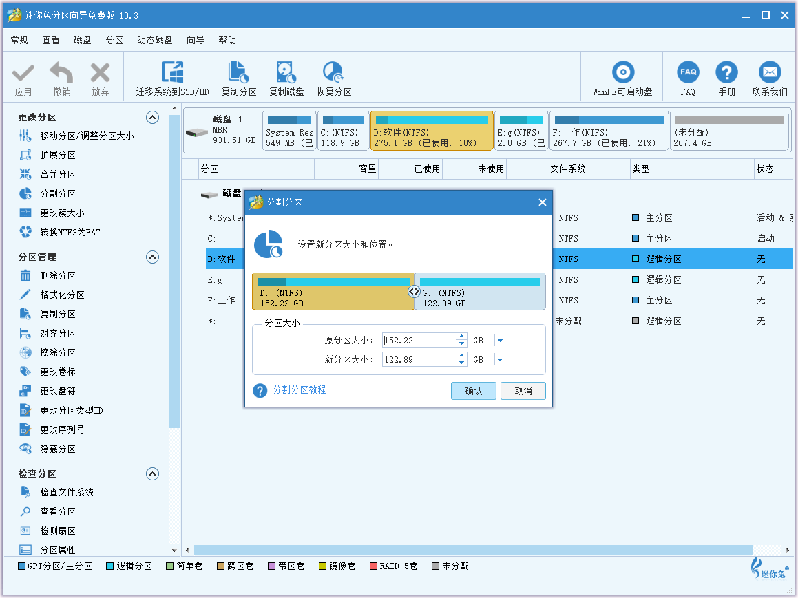
Task: Choose 擦除分区 in the sidebar
Action: (58, 353)
